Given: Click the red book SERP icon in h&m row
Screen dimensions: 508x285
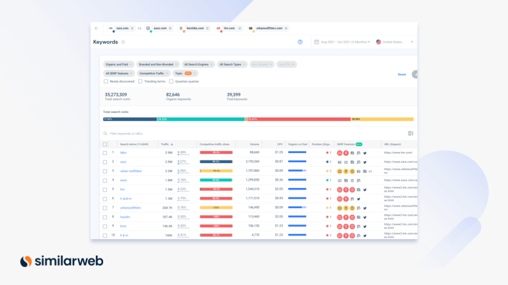Looking at the screenshot, I should pyautogui.click(x=340, y=153).
